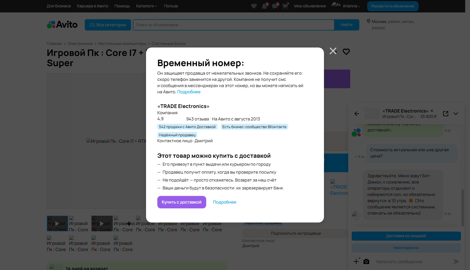The height and width of the screenshot is (270, 470).
Task: Send the chat message with arrow icon
Action: 456,262
